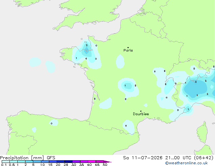
Task: Click the legend value label 50
Action: 105,165
